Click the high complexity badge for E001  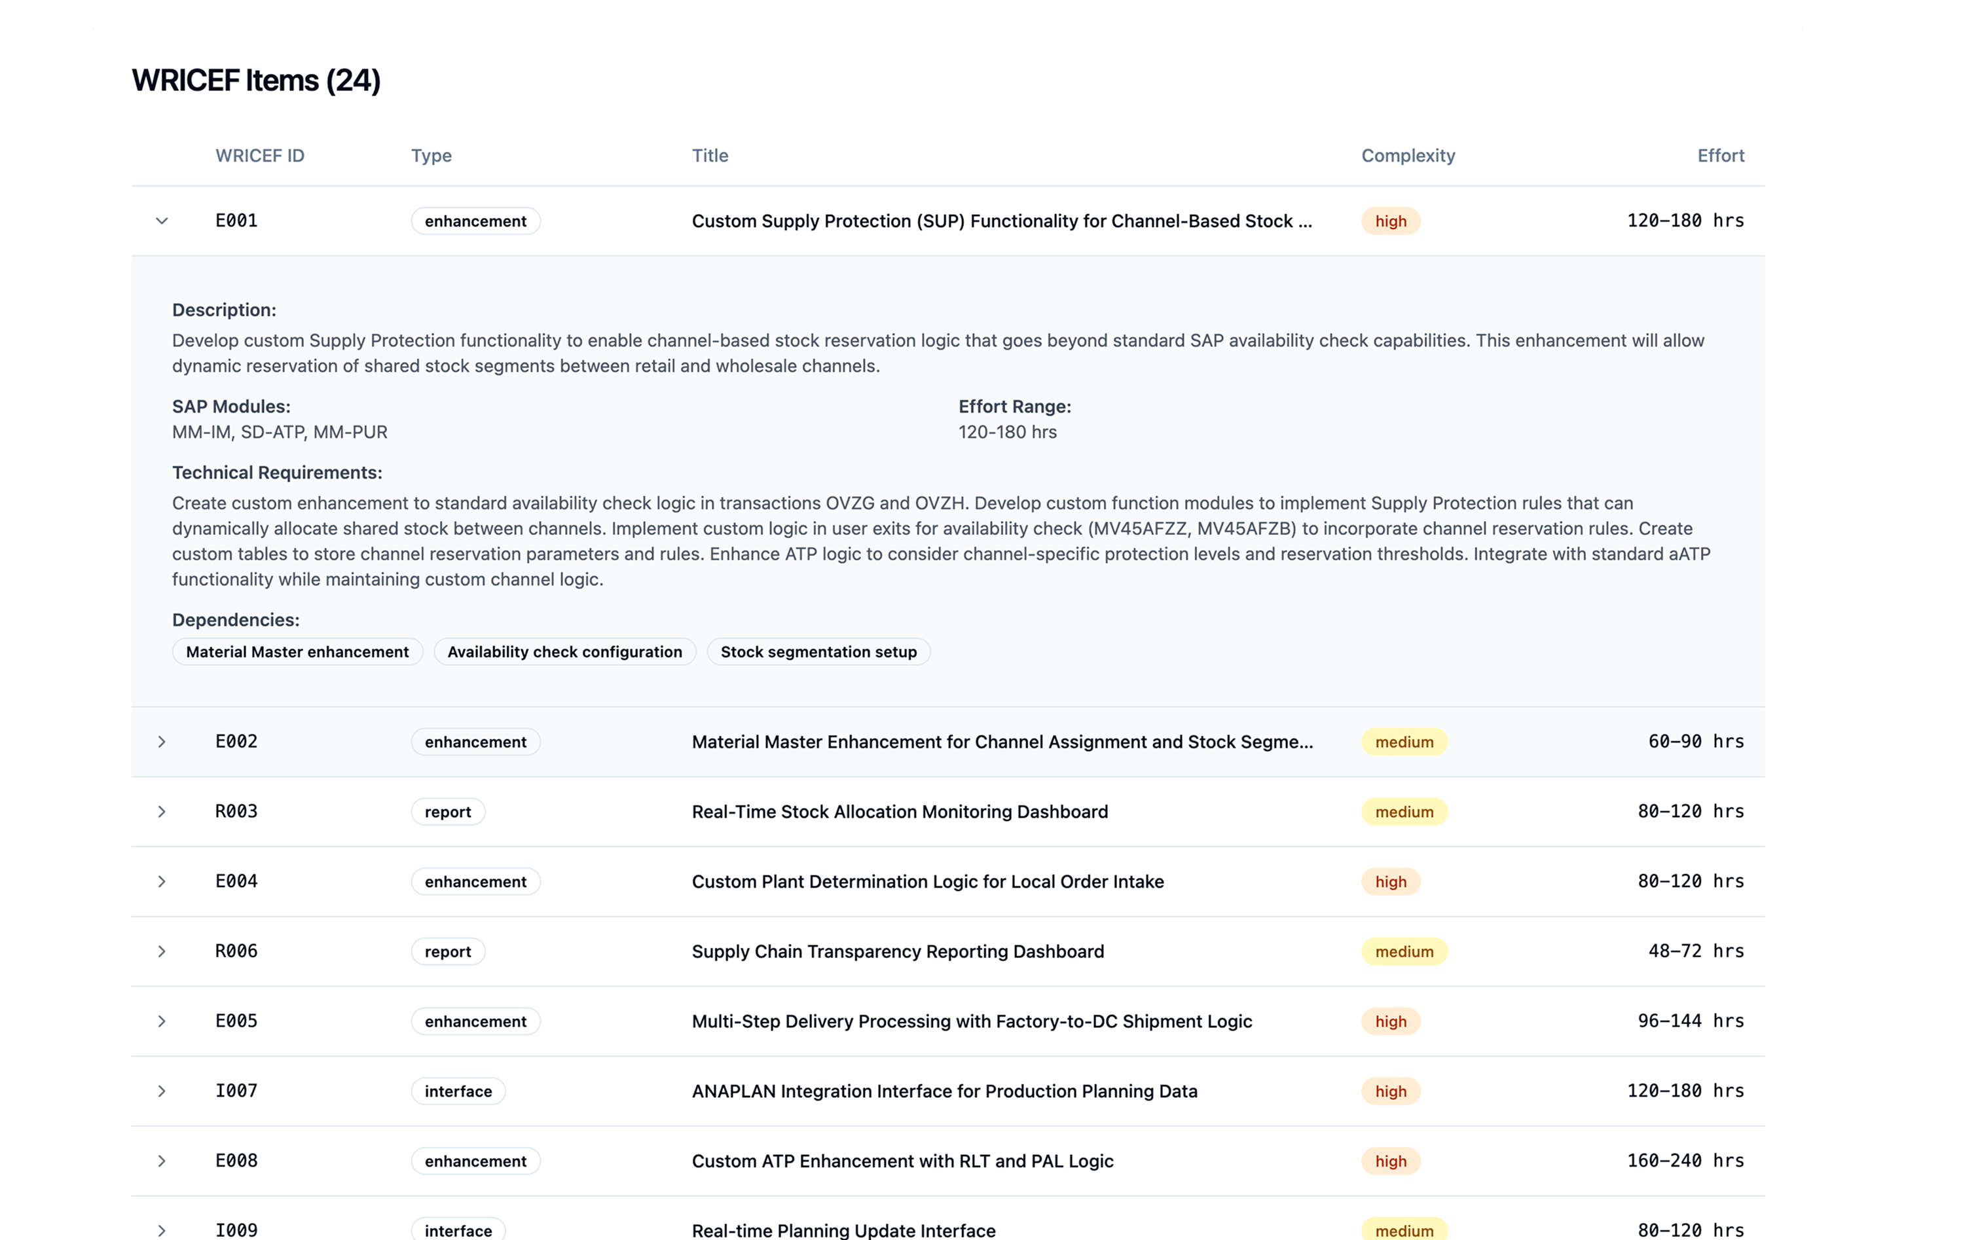(x=1390, y=221)
